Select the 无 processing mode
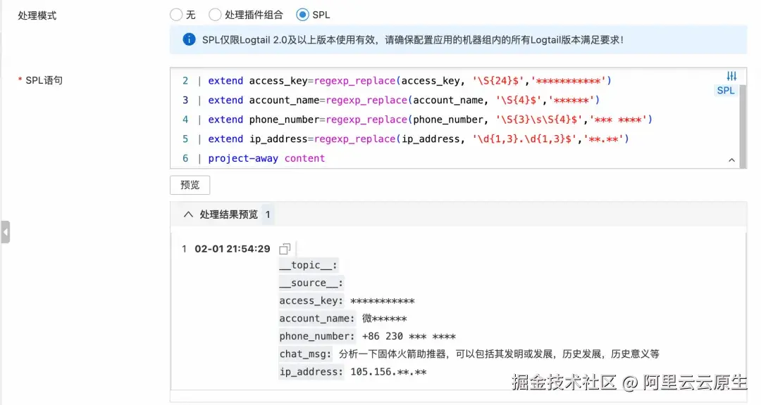Screen dimensions: 761x405 pyautogui.click(x=176, y=13)
